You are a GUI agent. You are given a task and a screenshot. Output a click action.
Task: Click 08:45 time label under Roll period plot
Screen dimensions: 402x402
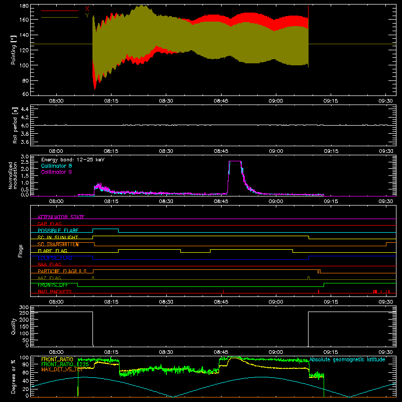[221, 151]
